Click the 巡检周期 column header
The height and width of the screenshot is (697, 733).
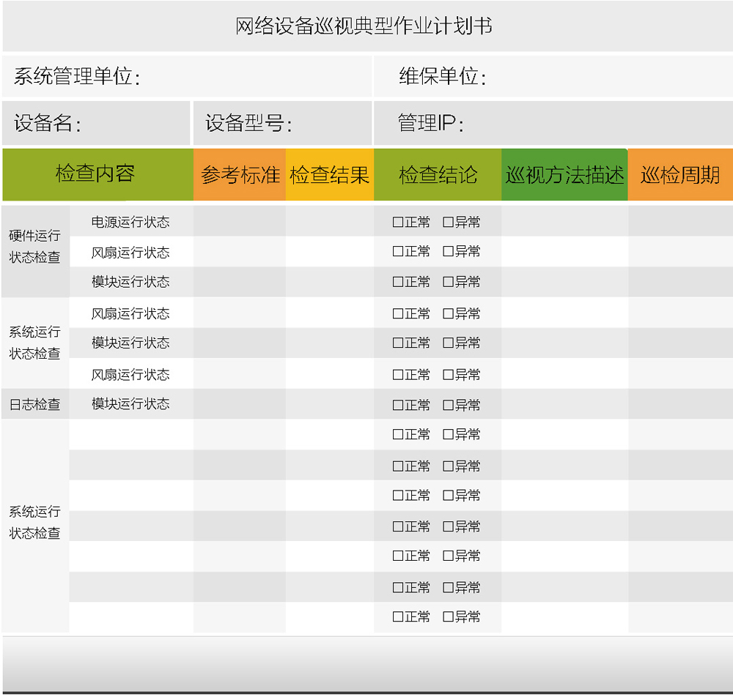(680, 175)
